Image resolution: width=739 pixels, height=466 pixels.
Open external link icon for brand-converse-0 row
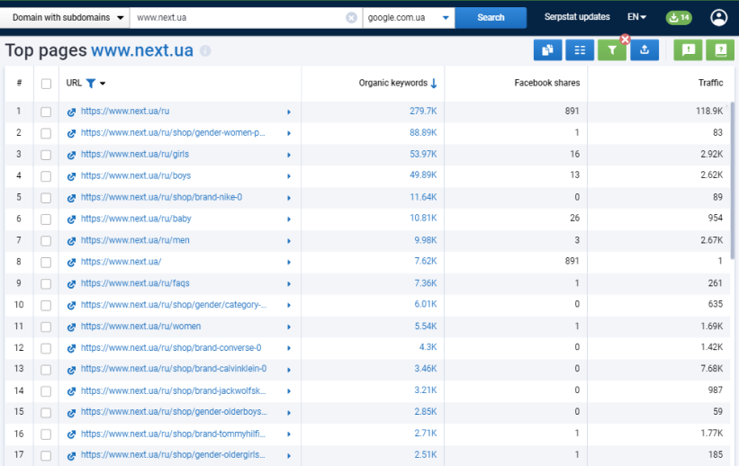coord(71,349)
